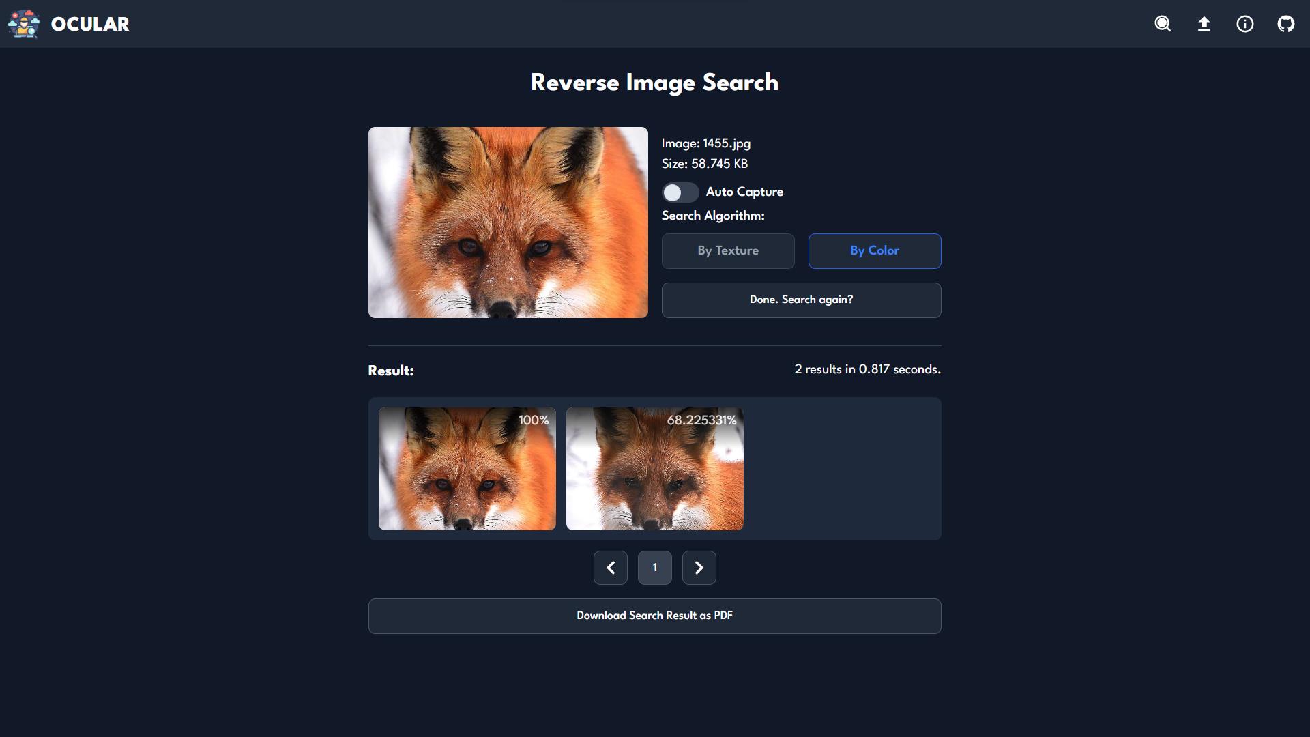Screen dimensions: 1310x737
Task: Click the uploaded fox query image
Action: click(x=508, y=222)
